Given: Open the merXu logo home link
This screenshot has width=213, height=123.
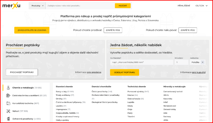Looking at the screenshot, I should pyautogui.click(x=11, y=6).
